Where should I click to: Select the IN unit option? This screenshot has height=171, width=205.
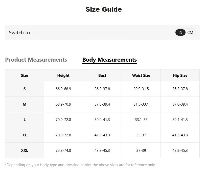pos(180,32)
